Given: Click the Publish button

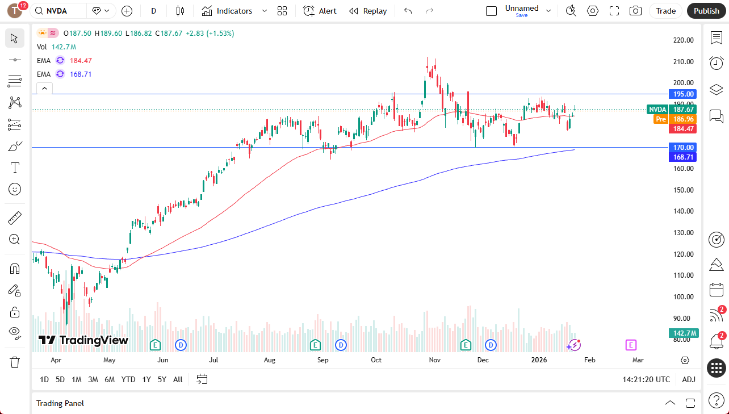Looking at the screenshot, I should pyautogui.click(x=706, y=11).
